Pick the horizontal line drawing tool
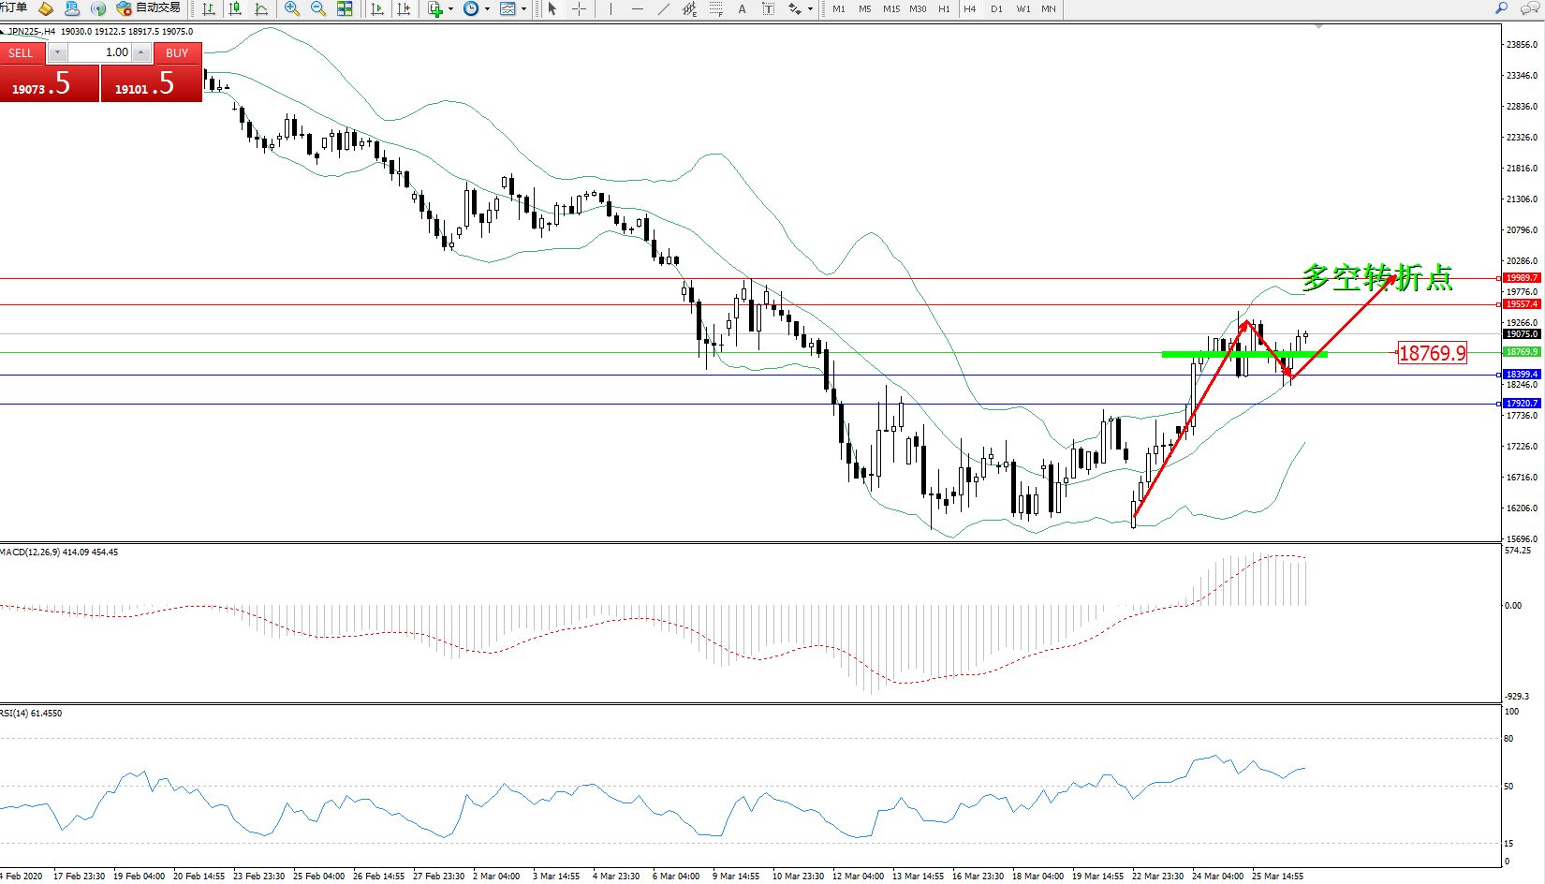The width and height of the screenshot is (1545, 884). 637,9
